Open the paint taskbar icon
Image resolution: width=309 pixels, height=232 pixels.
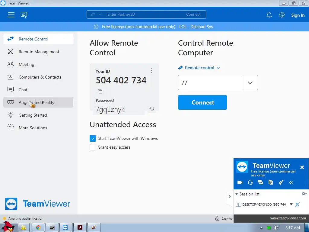[x=94, y=228]
